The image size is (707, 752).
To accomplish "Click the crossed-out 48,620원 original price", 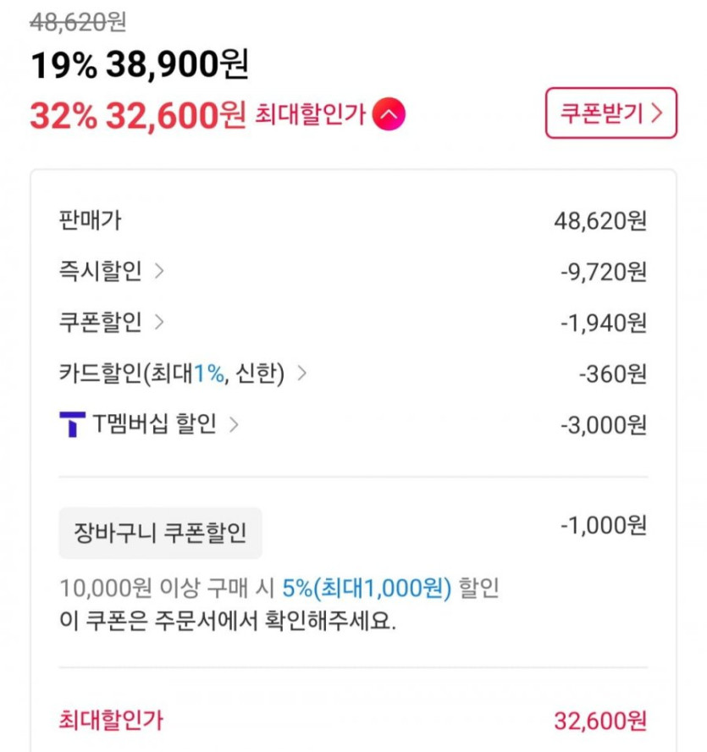I will point(78,23).
